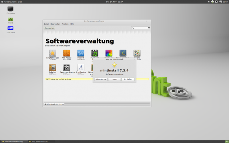Open the music and video category

(x=95, y=53)
